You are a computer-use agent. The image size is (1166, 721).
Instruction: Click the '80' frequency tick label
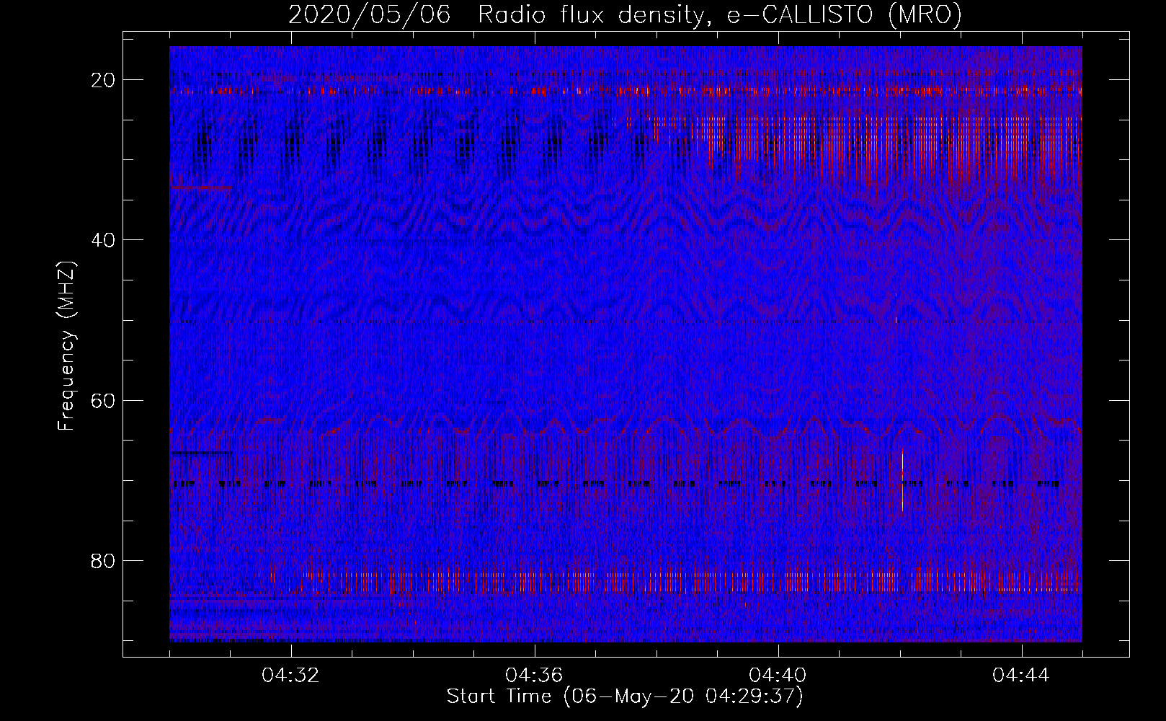click(104, 560)
